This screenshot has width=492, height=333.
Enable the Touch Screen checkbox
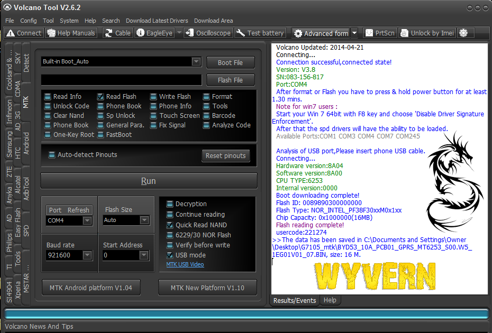coord(153,116)
